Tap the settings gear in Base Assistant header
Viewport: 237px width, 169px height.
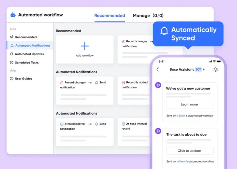tap(216, 69)
